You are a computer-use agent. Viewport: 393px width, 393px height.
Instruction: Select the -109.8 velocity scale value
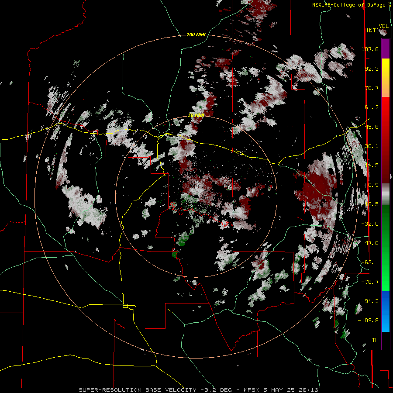pos(369,321)
